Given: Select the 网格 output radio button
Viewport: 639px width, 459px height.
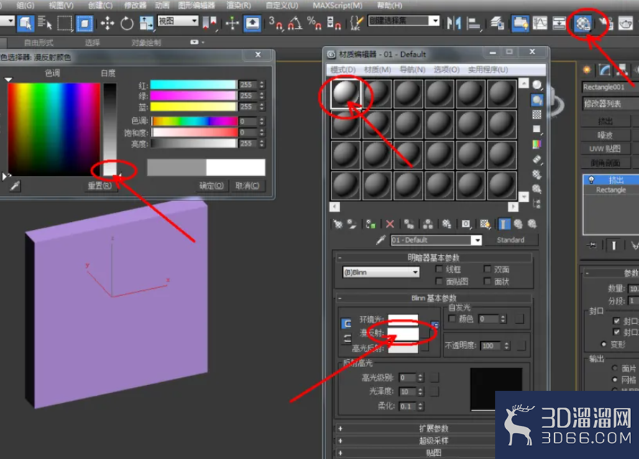Looking at the screenshot, I should [x=615, y=379].
